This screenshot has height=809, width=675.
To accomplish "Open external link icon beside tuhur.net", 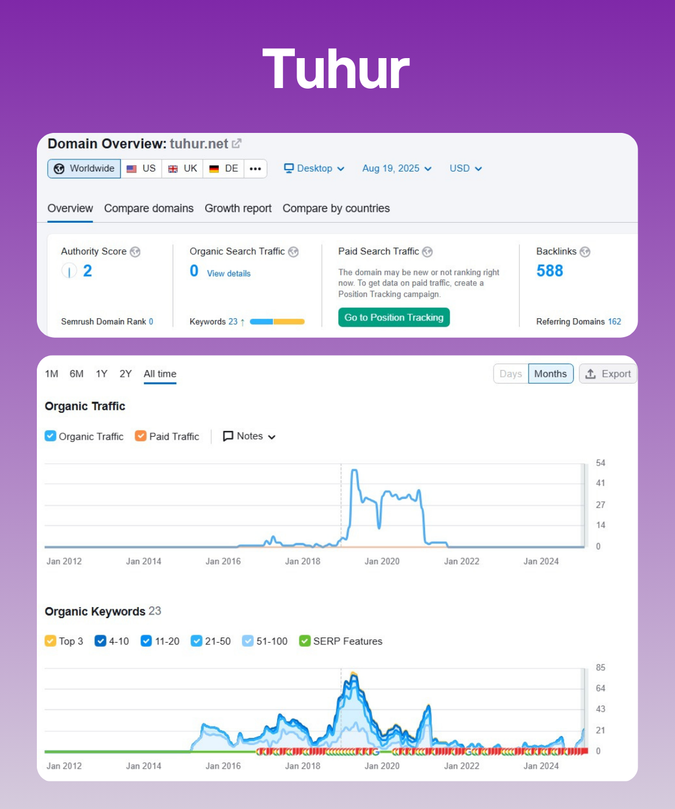I will click(237, 144).
